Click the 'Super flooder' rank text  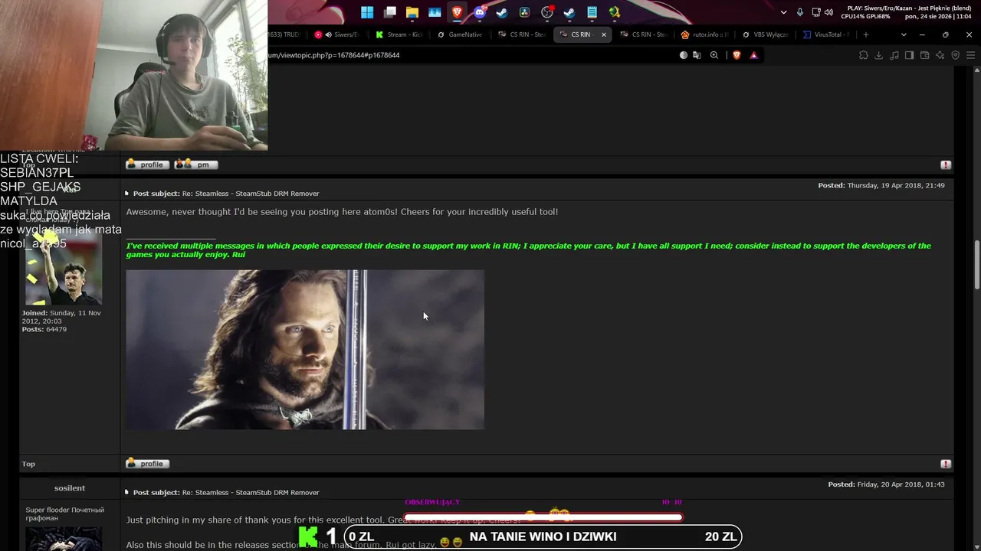(x=64, y=514)
